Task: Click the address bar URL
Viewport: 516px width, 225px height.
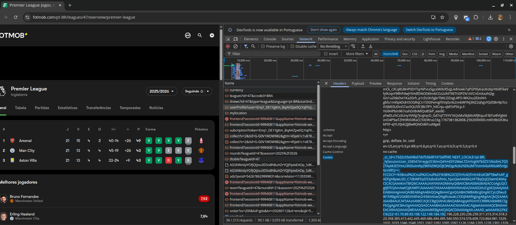Action: pyautogui.click(x=84, y=17)
